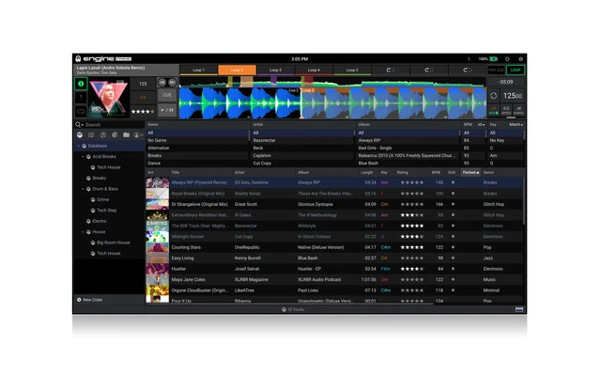Select Loop 5 slot
This screenshot has height=376, width=601.
coord(352,70)
